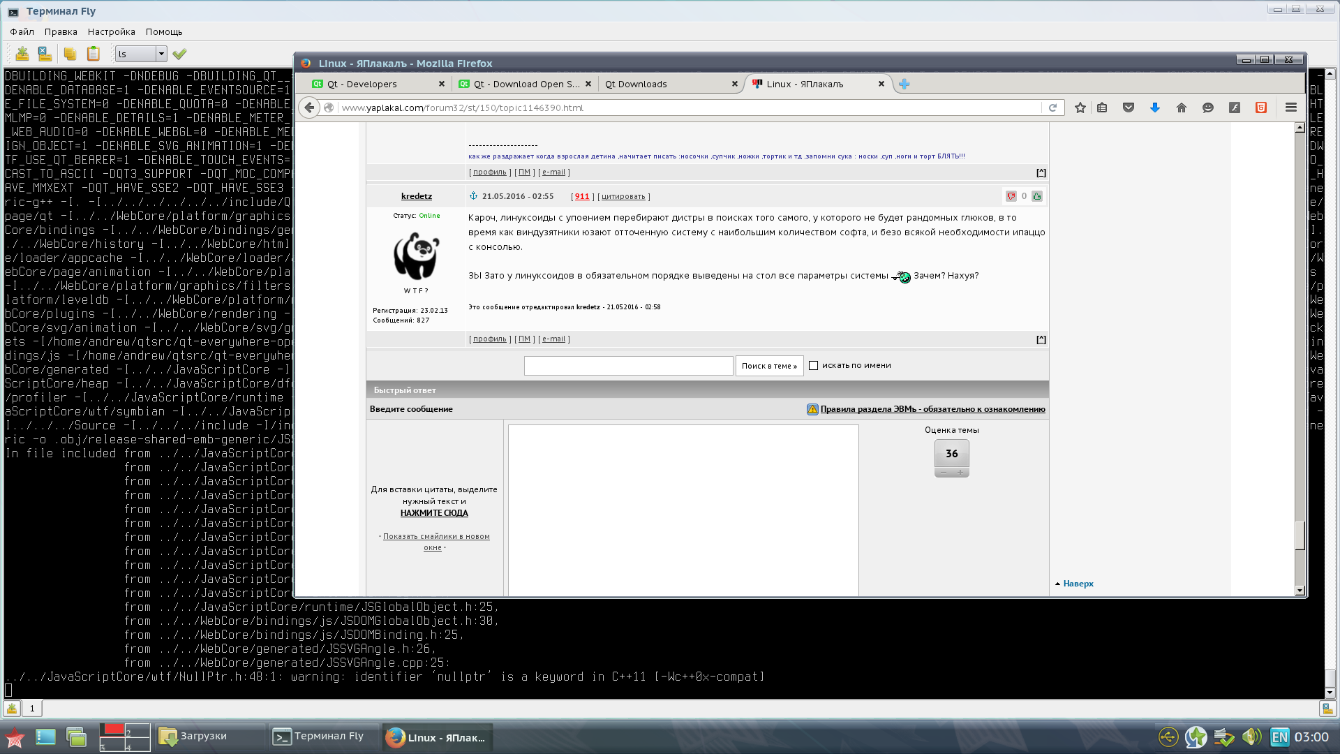
Task: Click the EN keyboard layout indicator
Action: click(x=1279, y=737)
